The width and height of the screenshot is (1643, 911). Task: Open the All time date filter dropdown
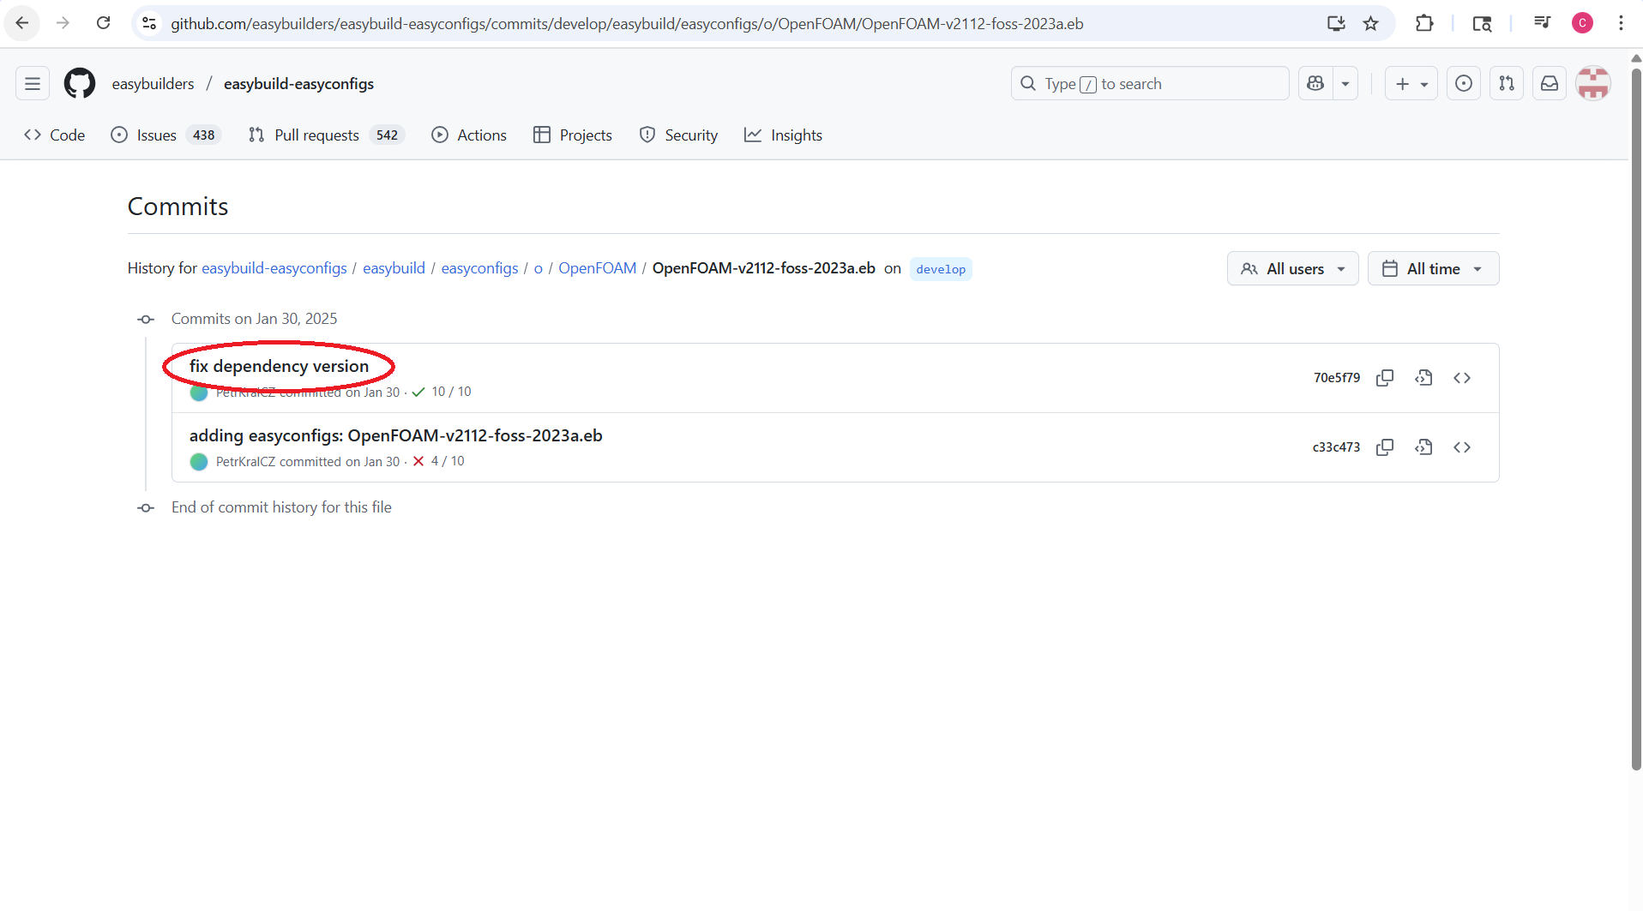1433,268
